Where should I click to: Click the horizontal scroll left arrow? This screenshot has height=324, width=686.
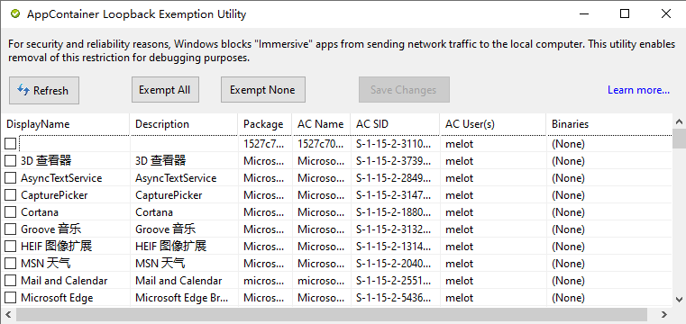7,314
